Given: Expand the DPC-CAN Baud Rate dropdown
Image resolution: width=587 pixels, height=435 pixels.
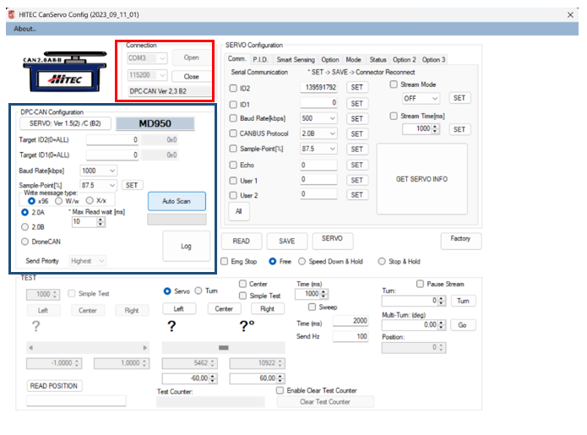Looking at the screenshot, I should click(x=111, y=170).
